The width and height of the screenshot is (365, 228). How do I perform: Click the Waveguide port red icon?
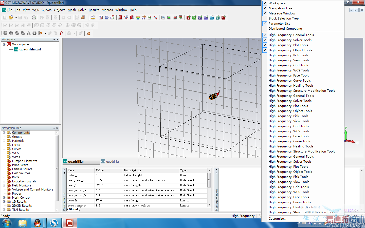pyautogui.click(x=120, y=17)
